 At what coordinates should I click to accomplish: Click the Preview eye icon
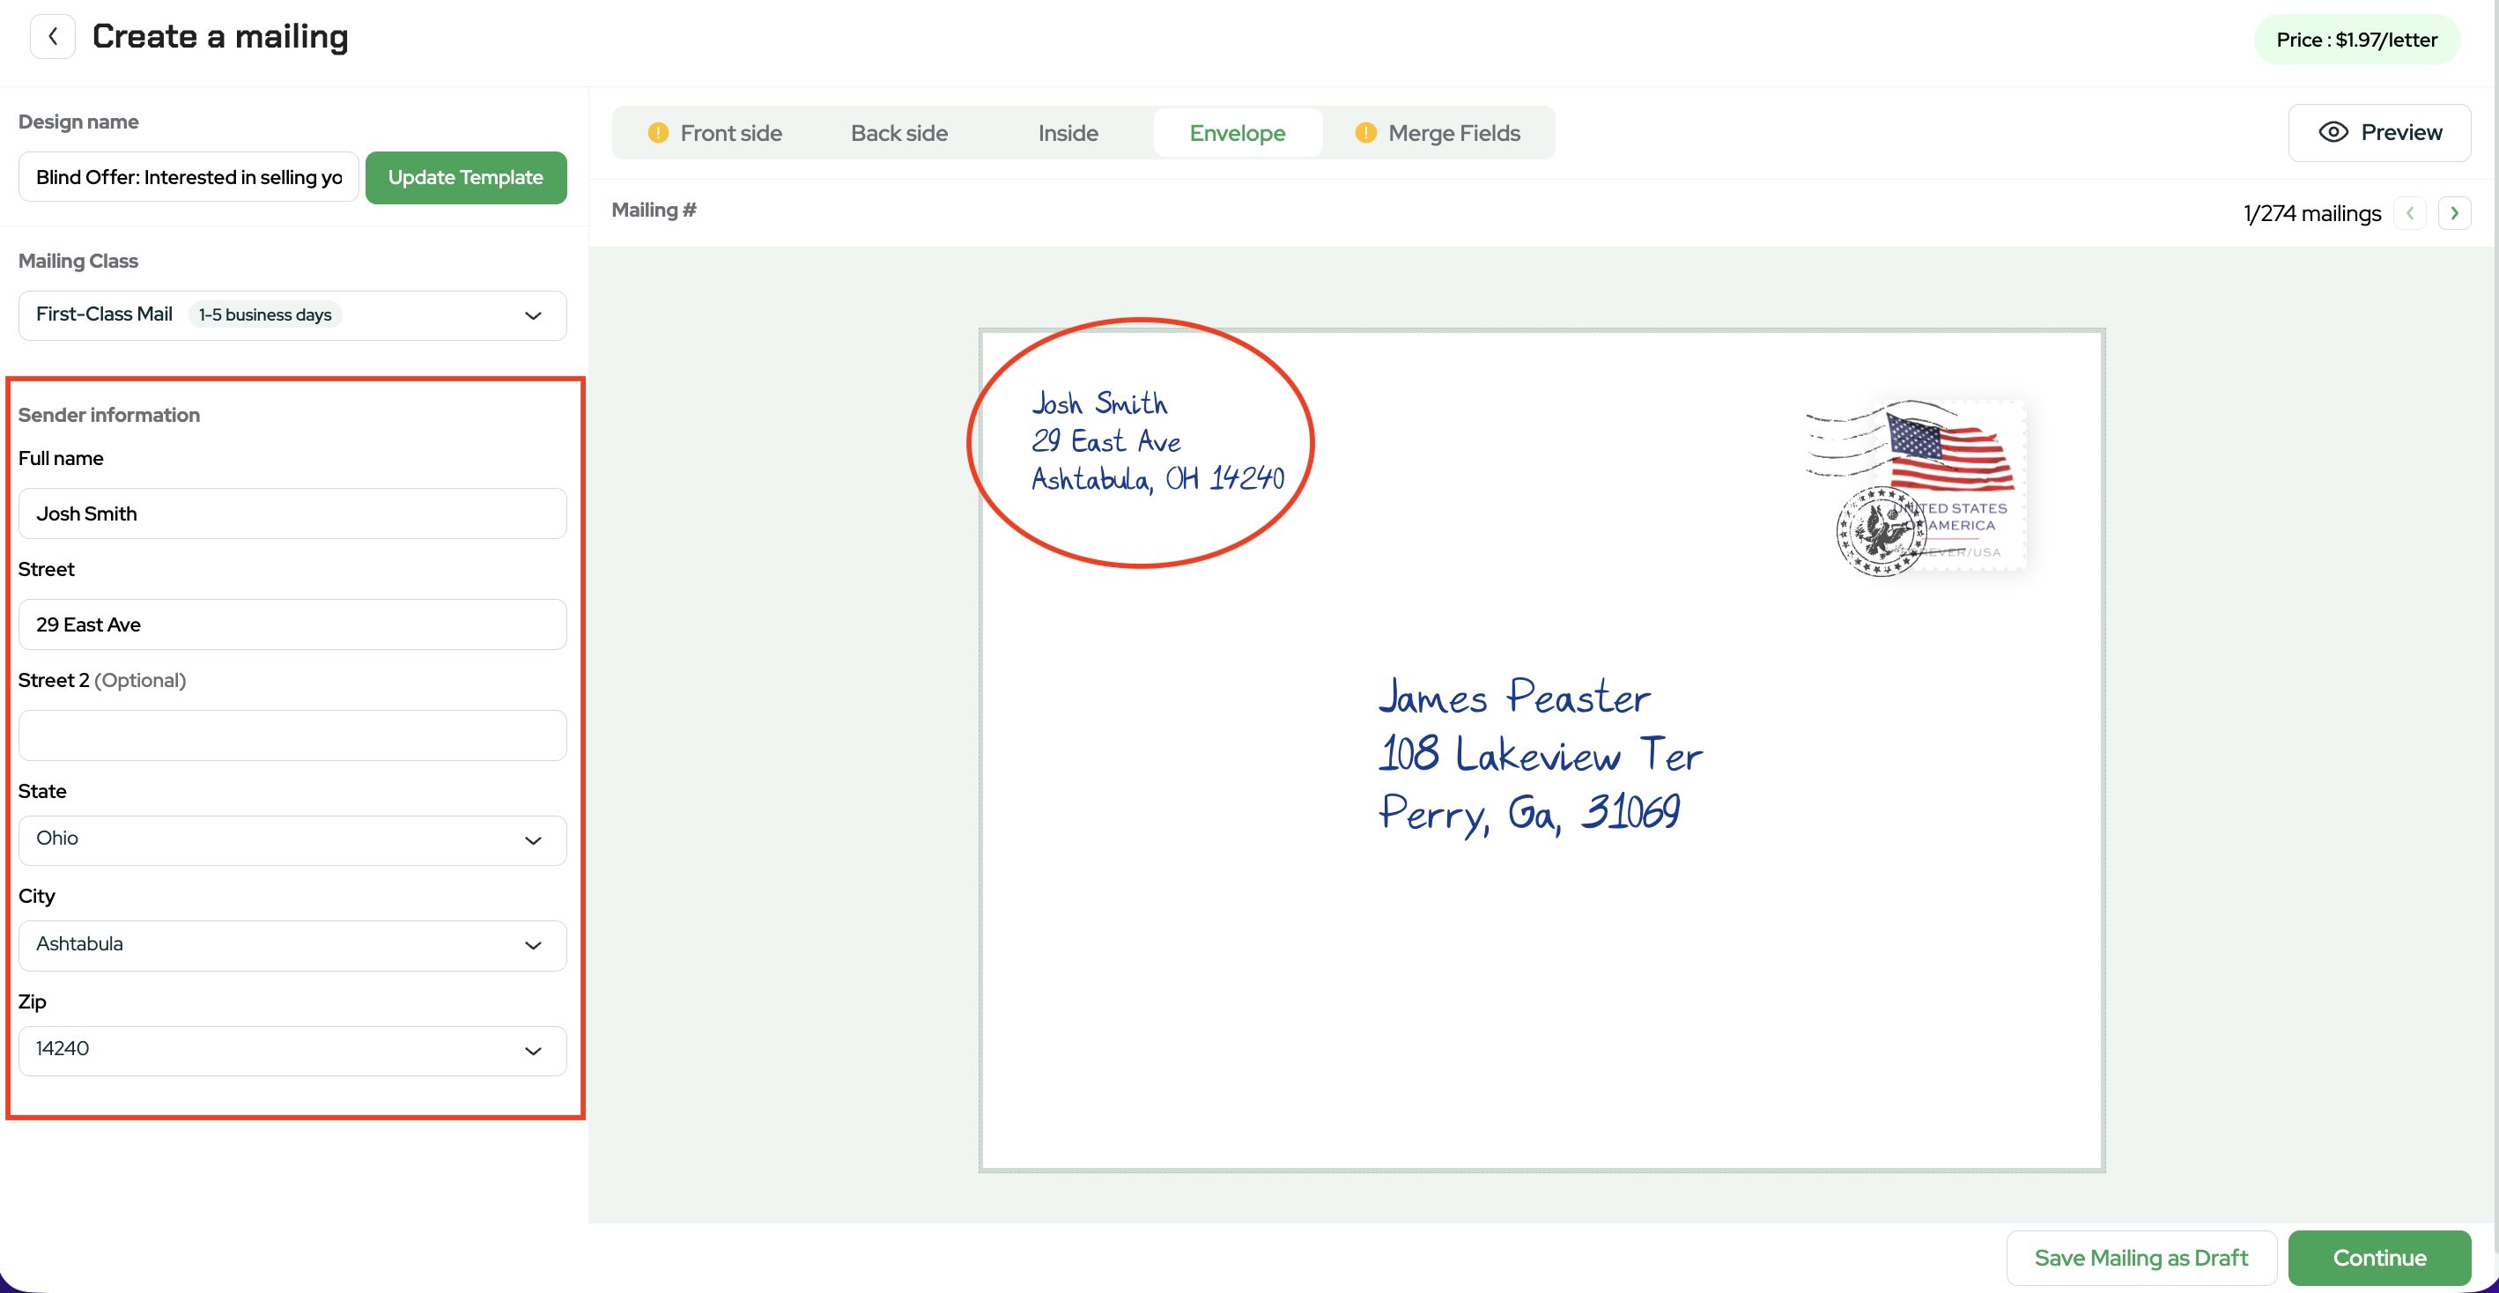2333,132
